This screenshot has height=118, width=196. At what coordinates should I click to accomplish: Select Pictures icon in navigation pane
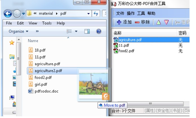[x=14, y=77]
